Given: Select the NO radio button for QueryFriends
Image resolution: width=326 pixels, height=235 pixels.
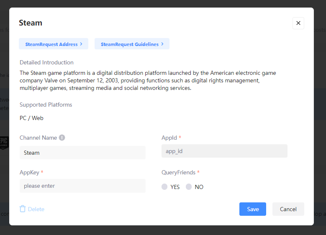Looking at the screenshot, I should [x=189, y=187].
